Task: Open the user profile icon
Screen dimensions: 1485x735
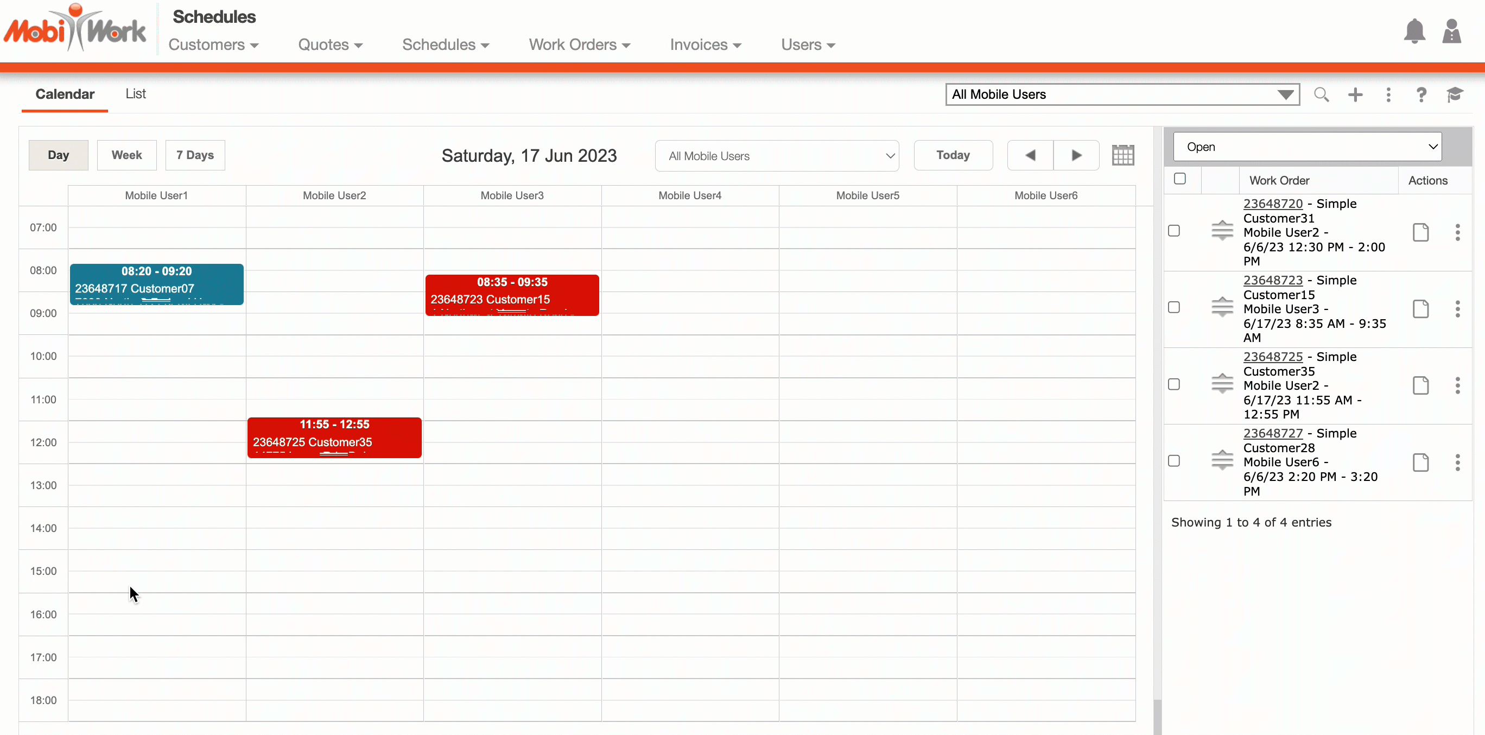Action: tap(1451, 31)
